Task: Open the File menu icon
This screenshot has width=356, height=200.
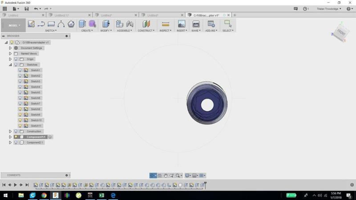Action: coord(16,9)
